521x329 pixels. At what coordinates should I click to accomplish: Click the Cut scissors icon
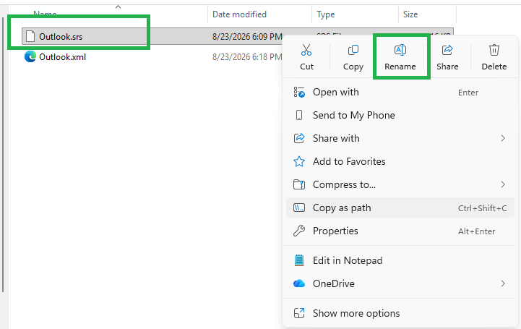coord(306,50)
